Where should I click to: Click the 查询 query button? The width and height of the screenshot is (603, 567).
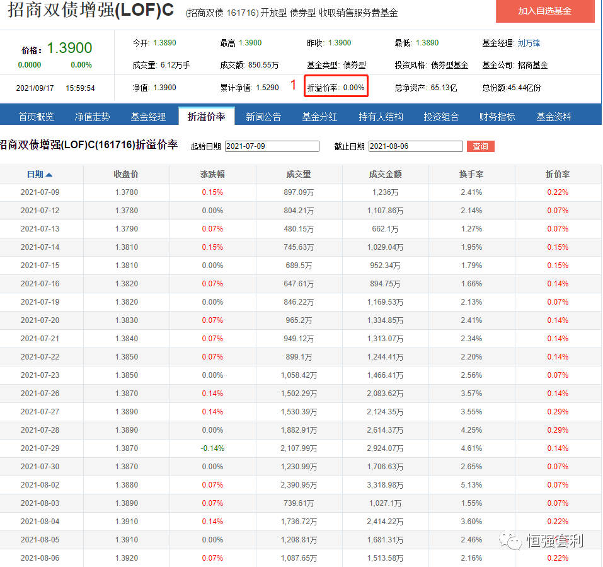pos(480,146)
